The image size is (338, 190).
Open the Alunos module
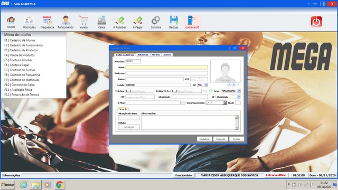tap(11, 22)
